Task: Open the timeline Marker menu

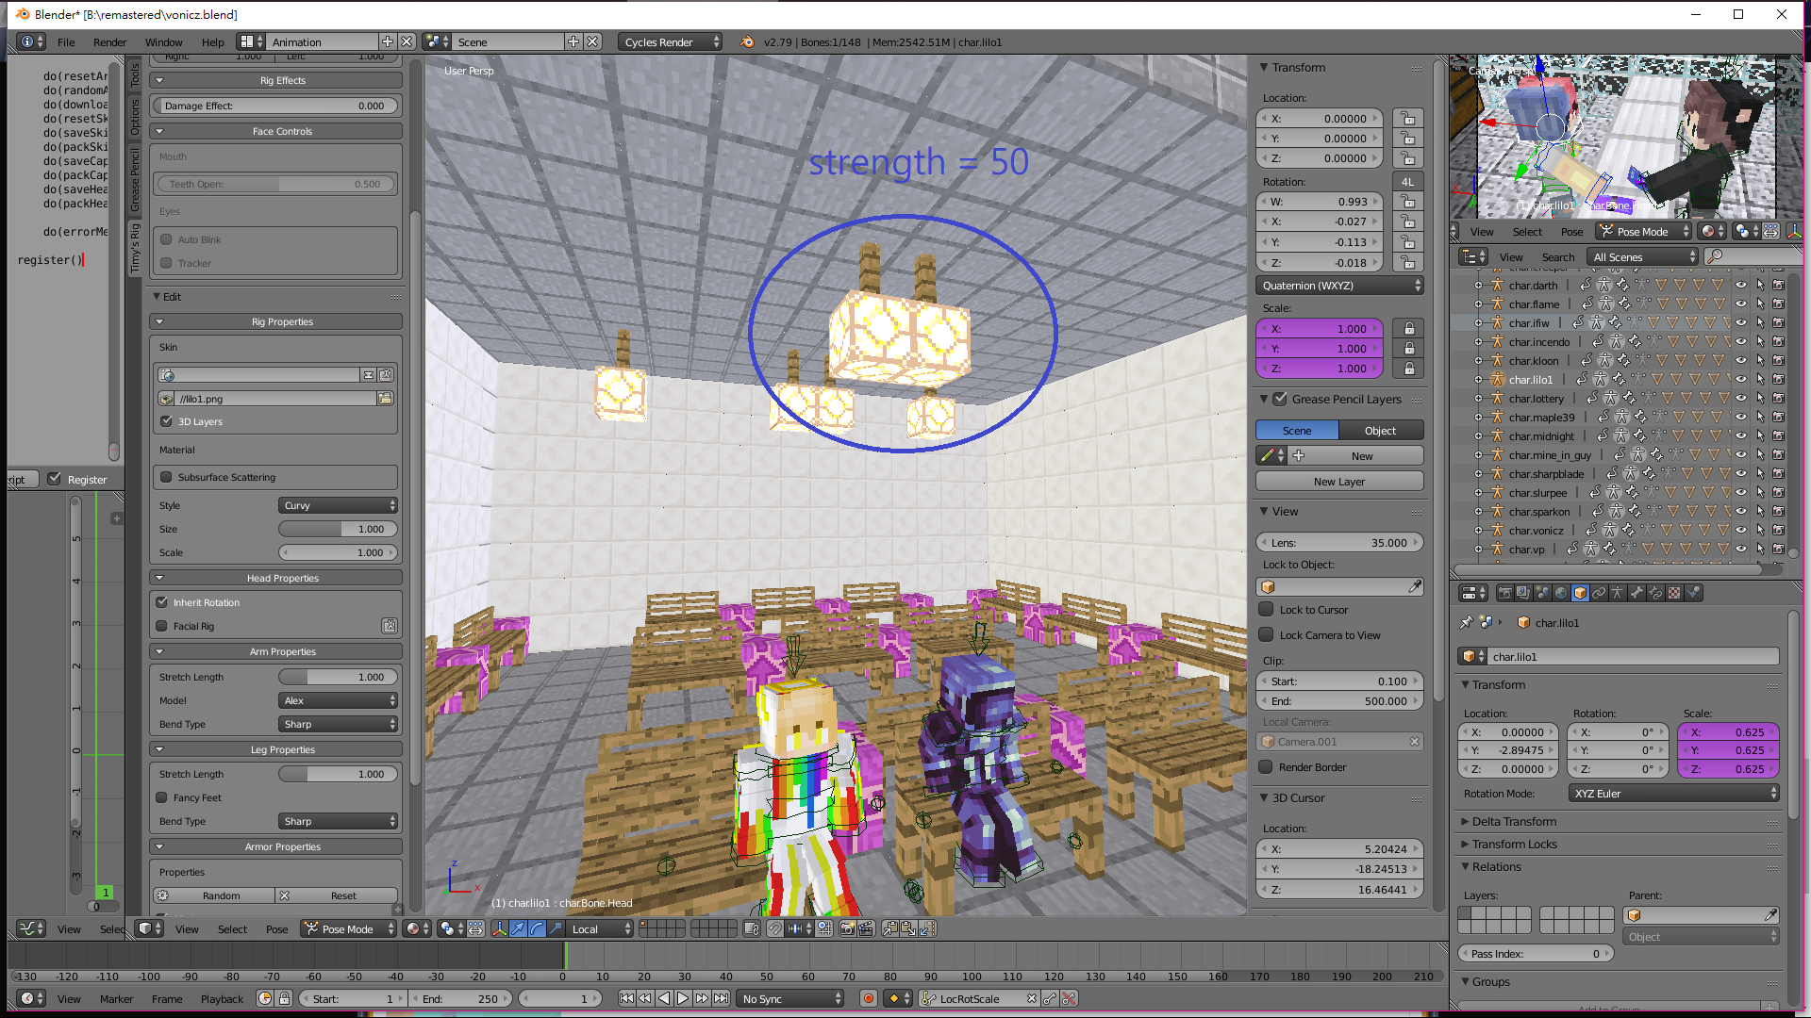Action: tap(116, 998)
